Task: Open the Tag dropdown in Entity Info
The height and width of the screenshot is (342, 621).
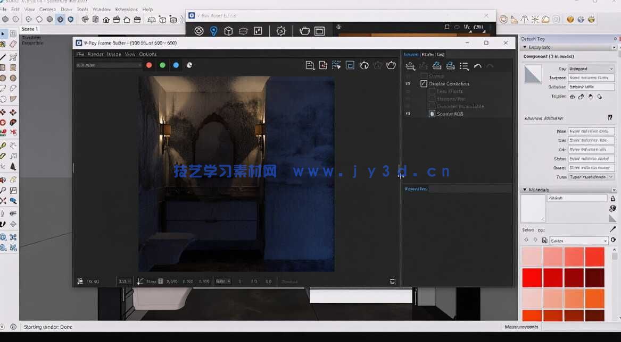Action: [x=591, y=69]
